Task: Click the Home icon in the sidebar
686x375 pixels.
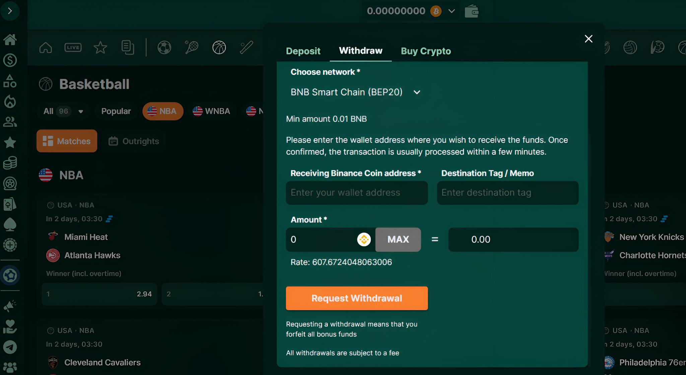Action: tap(10, 40)
